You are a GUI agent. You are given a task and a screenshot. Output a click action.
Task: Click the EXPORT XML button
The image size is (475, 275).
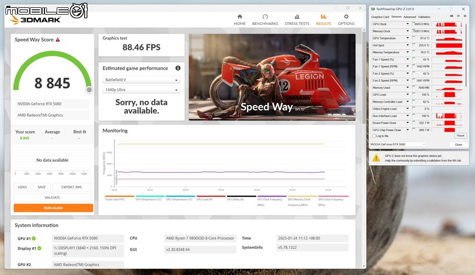(72, 187)
